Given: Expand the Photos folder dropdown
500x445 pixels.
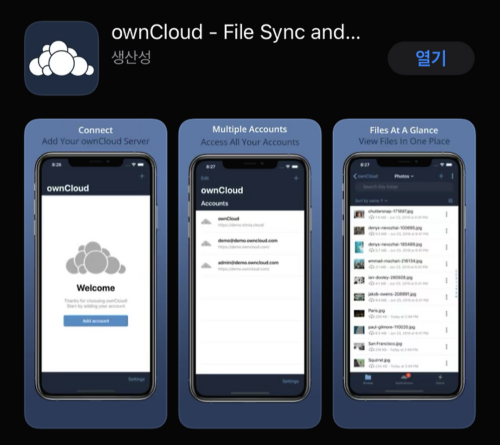Looking at the screenshot, I should 404,176.
